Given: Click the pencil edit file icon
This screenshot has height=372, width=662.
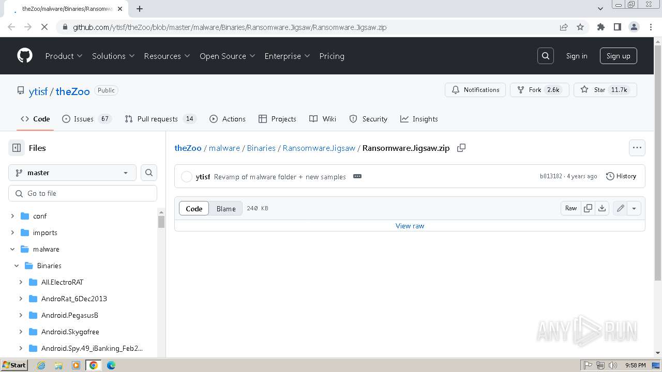Looking at the screenshot, I should pyautogui.click(x=620, y=208).
